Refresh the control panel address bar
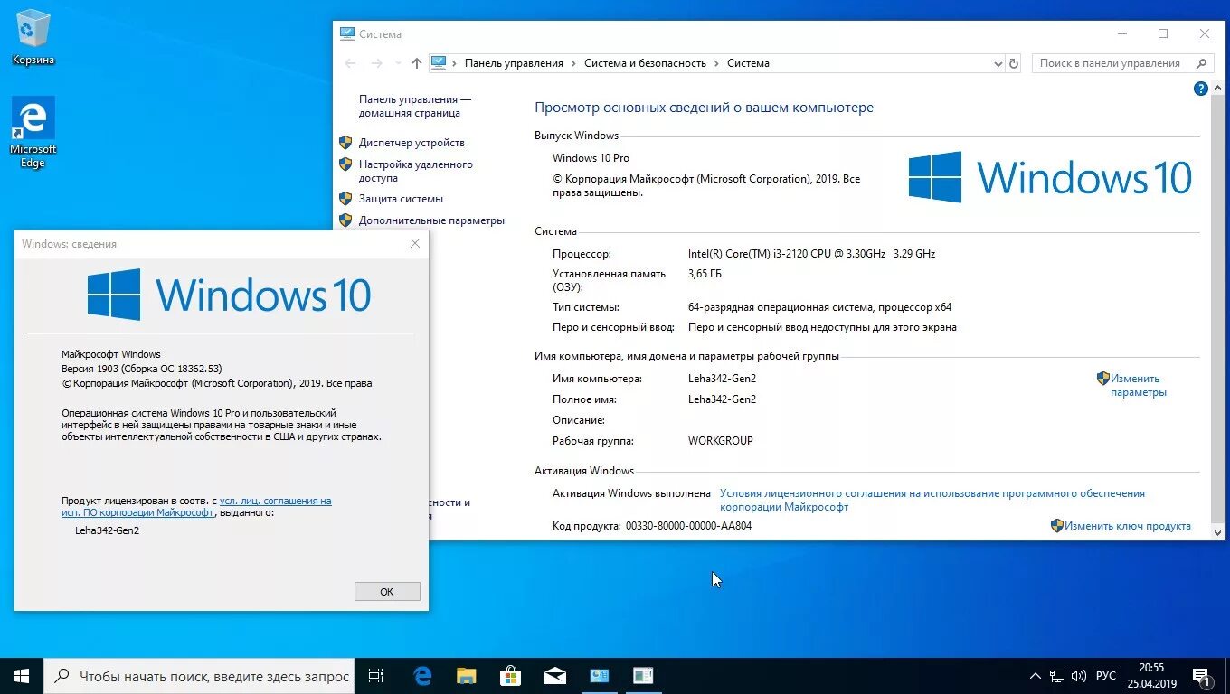This screenshot has width=1230, height=694. pos(1014,63)
